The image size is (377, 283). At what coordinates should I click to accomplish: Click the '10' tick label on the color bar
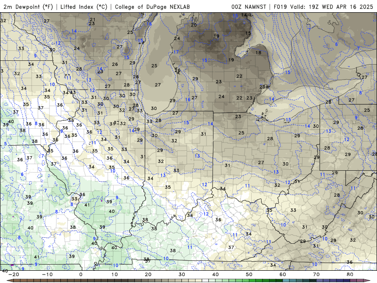[x=115, y=275]
